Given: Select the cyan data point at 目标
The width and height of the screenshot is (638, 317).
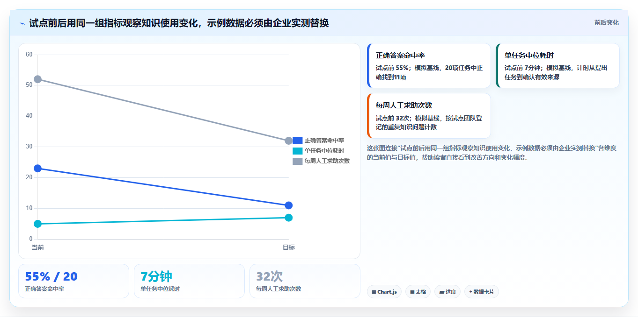Looking at the screenshot, I should click(x=289, y=218).
